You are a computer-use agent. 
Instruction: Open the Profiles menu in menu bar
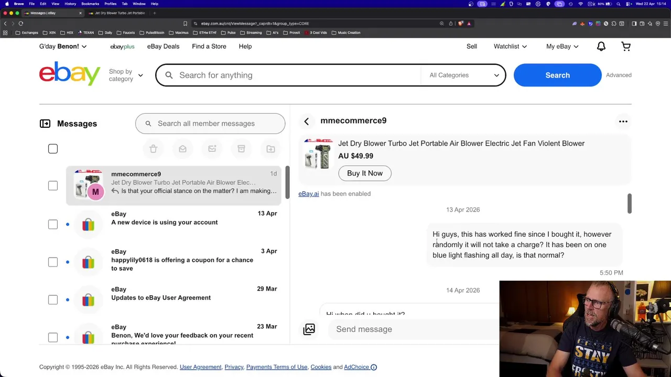coord(110,4)
